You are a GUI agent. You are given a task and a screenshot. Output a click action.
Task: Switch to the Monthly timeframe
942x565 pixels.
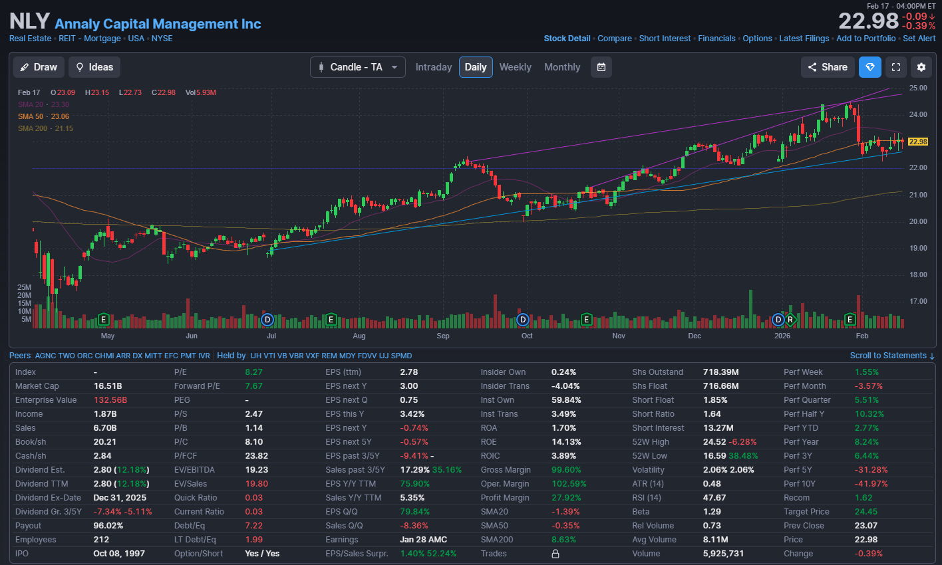(x=562, y=67)
